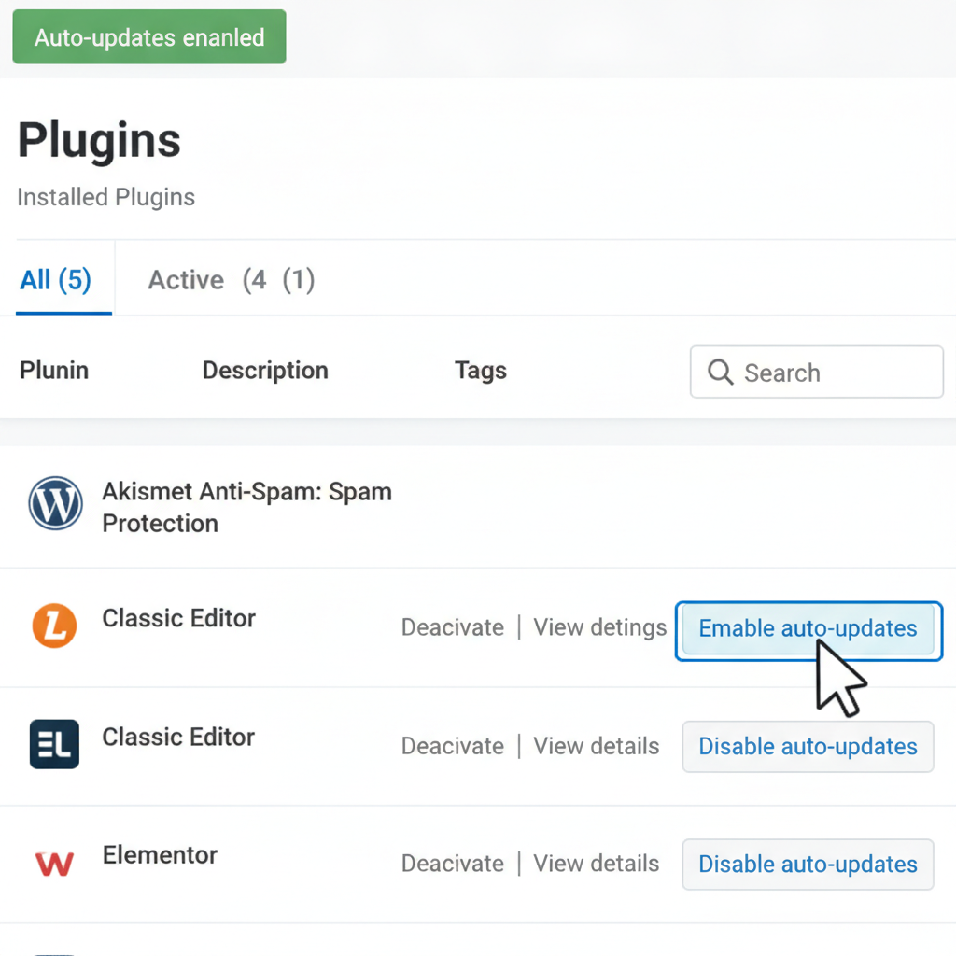
Task: Select Akismet Anti-Spam: Spam Protection title
Action: (x=246, y=507)
